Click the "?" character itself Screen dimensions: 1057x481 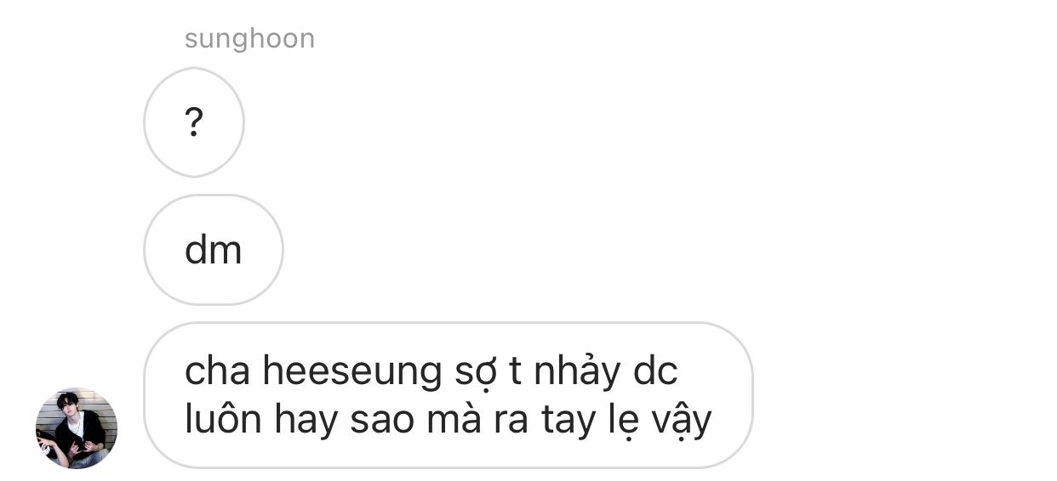click(194, 123)
